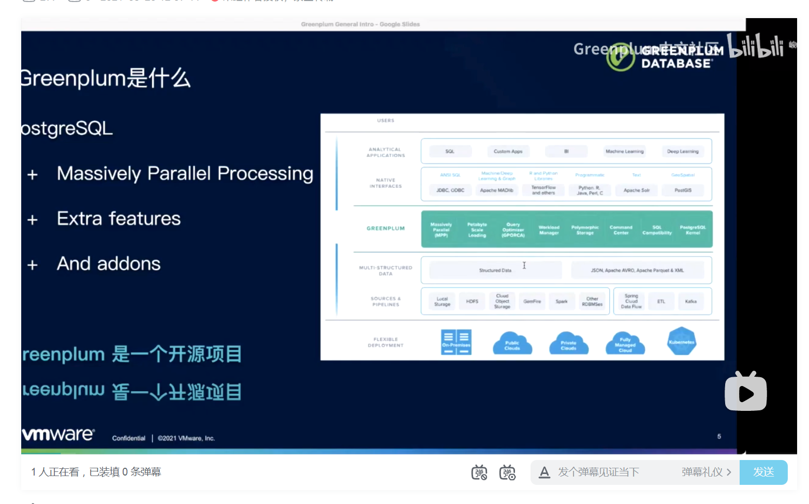
Task: Click '©2021 VMware, Inc.' footer text
Action: tap(186, 438)
